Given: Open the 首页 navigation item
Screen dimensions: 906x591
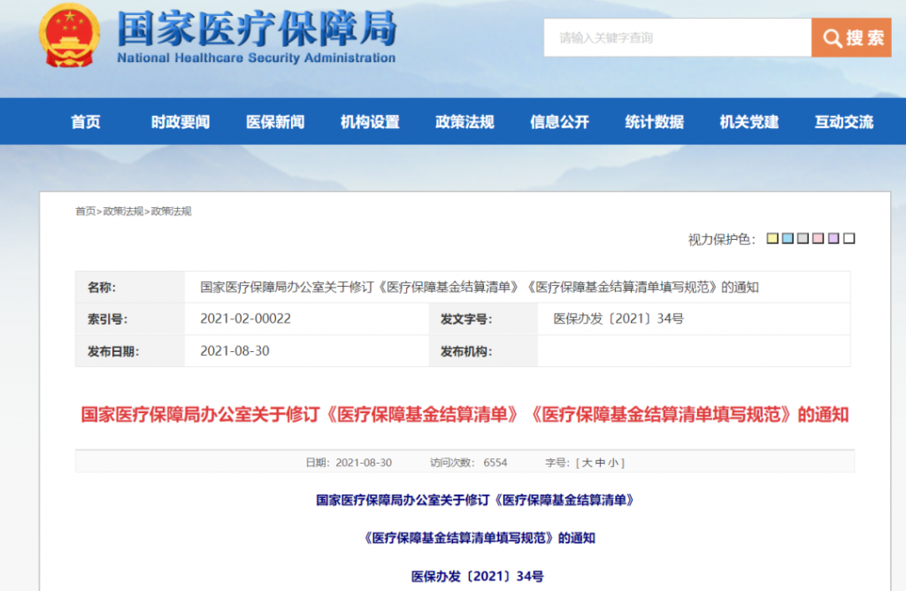Looking at the screenshot, I should coord(86,122).
